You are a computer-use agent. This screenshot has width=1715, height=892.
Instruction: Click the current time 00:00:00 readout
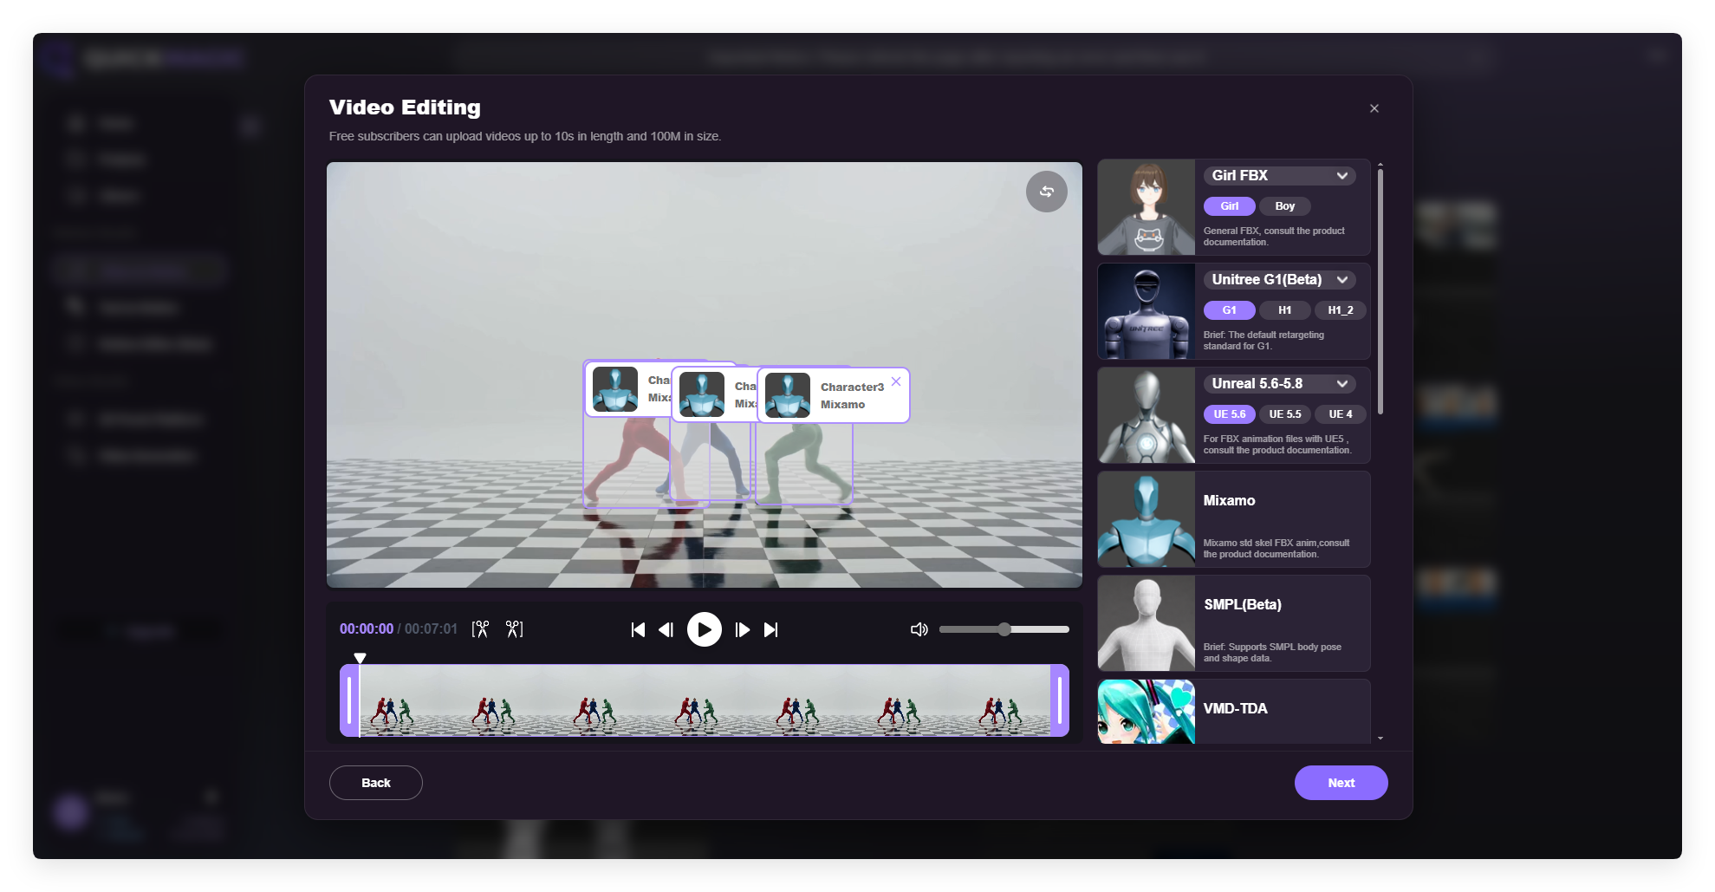click(x=366, y=629)
